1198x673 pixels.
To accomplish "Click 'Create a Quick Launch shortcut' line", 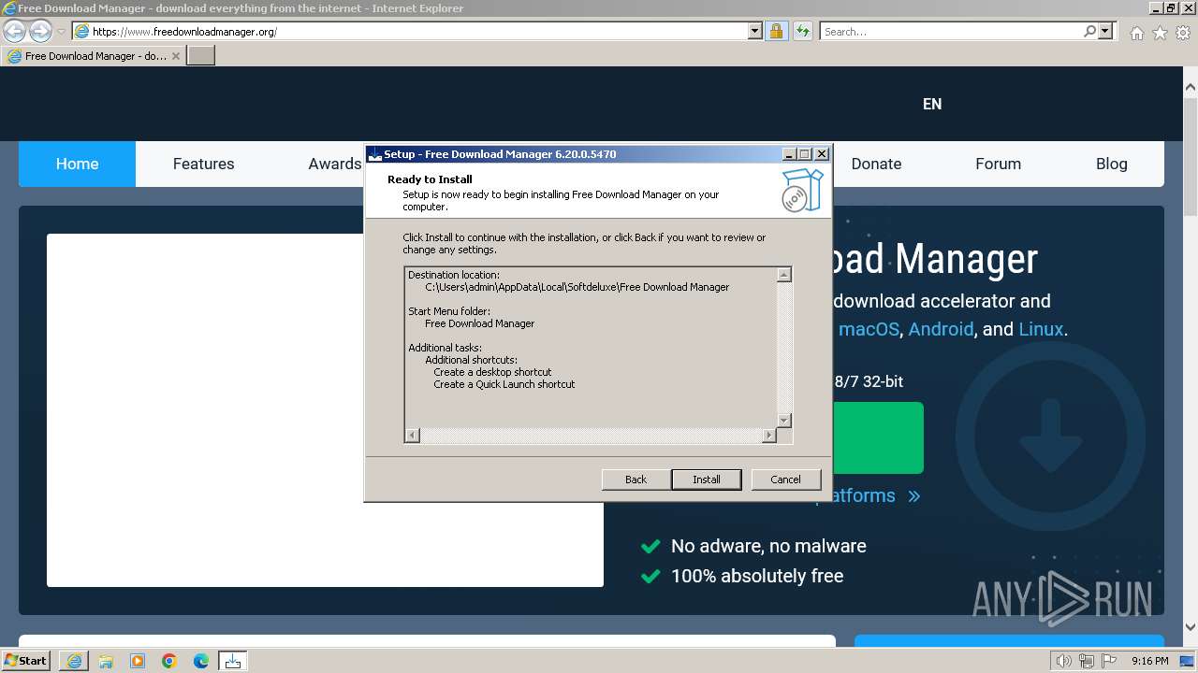I will (x=504, y=384).
